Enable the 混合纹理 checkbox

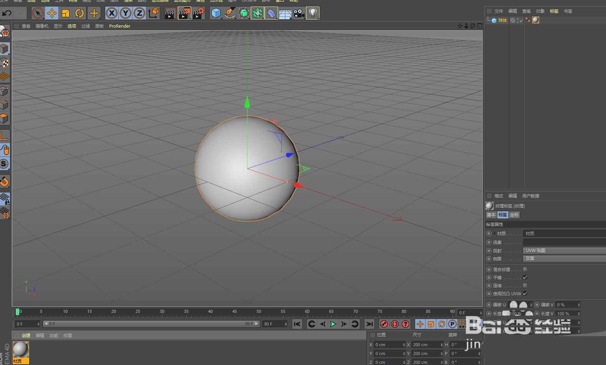pos(525,269)
